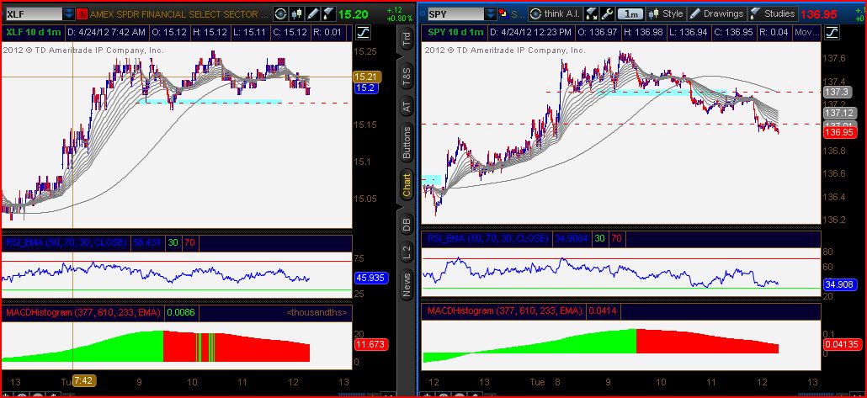Click the 0.04135 MACD value bubble in SPY chart
The width and height of the screenshot is (867, 398).
[x=842, y=343]
